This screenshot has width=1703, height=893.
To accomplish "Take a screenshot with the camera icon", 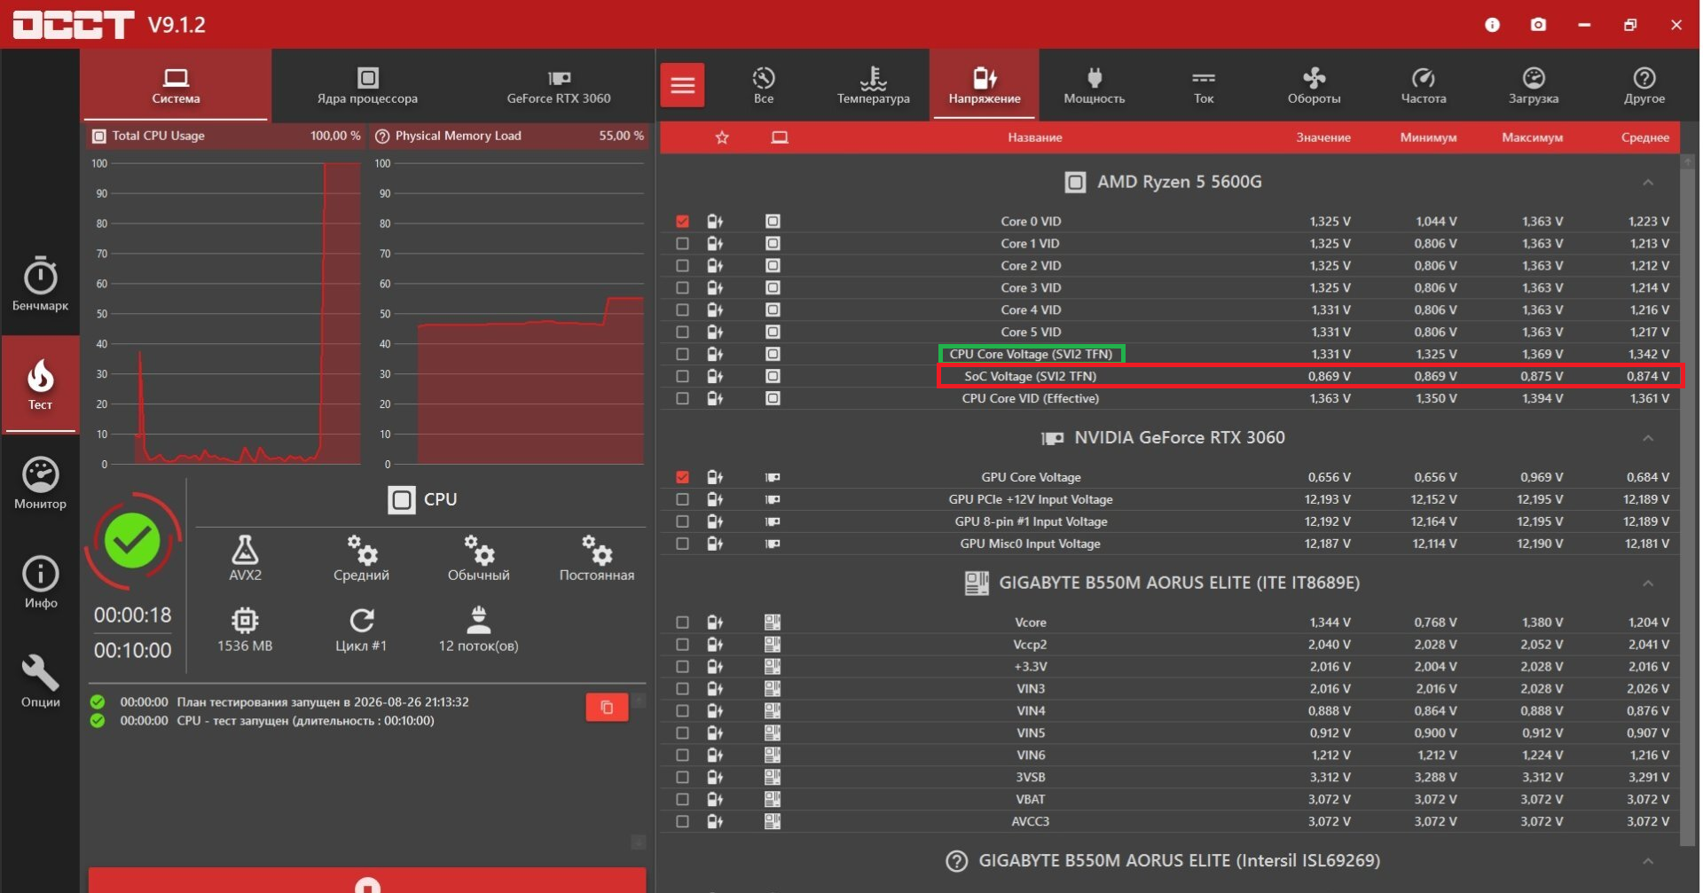I will pos(1539,25).
